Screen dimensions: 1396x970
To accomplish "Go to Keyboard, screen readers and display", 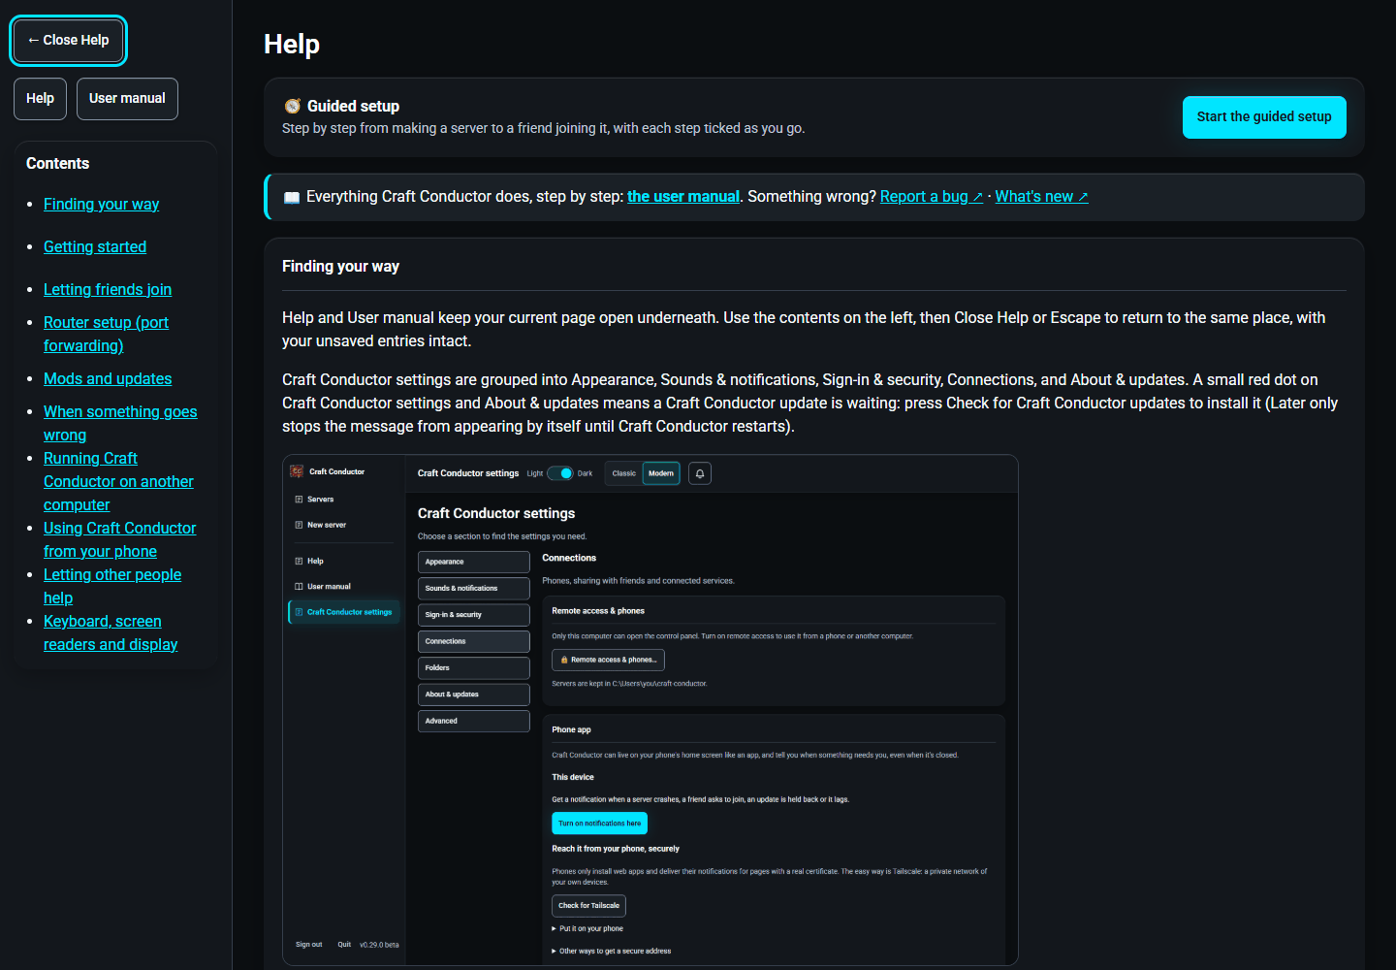I will [x=111, y=633].
